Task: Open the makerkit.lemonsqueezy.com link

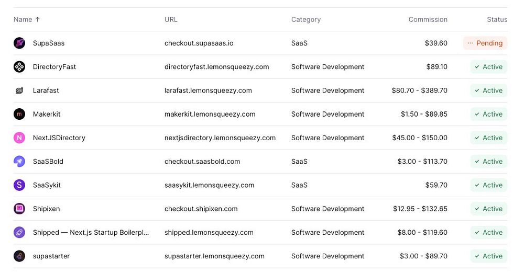Action: (x=210, y=114)
